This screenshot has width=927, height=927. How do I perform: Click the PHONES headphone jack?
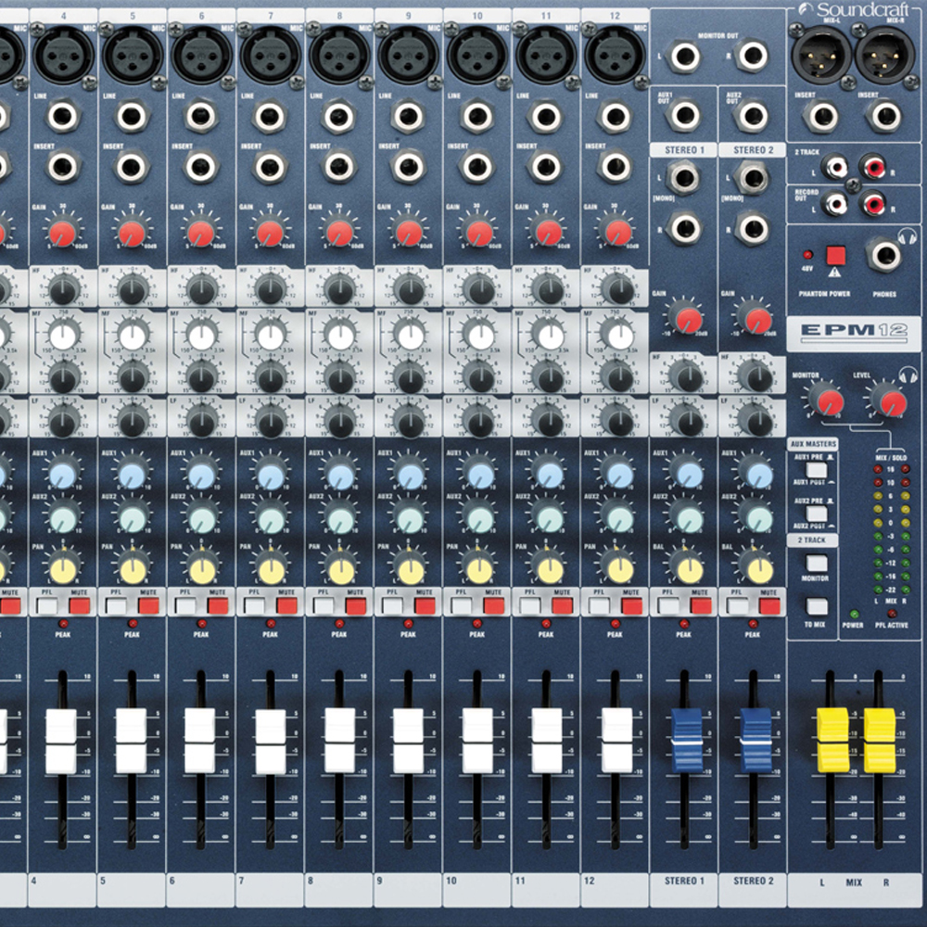pos(884,255)
